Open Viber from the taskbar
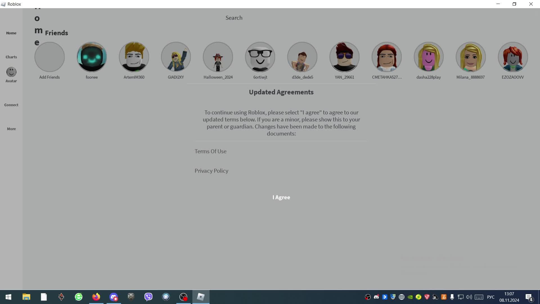 (148, 297)
